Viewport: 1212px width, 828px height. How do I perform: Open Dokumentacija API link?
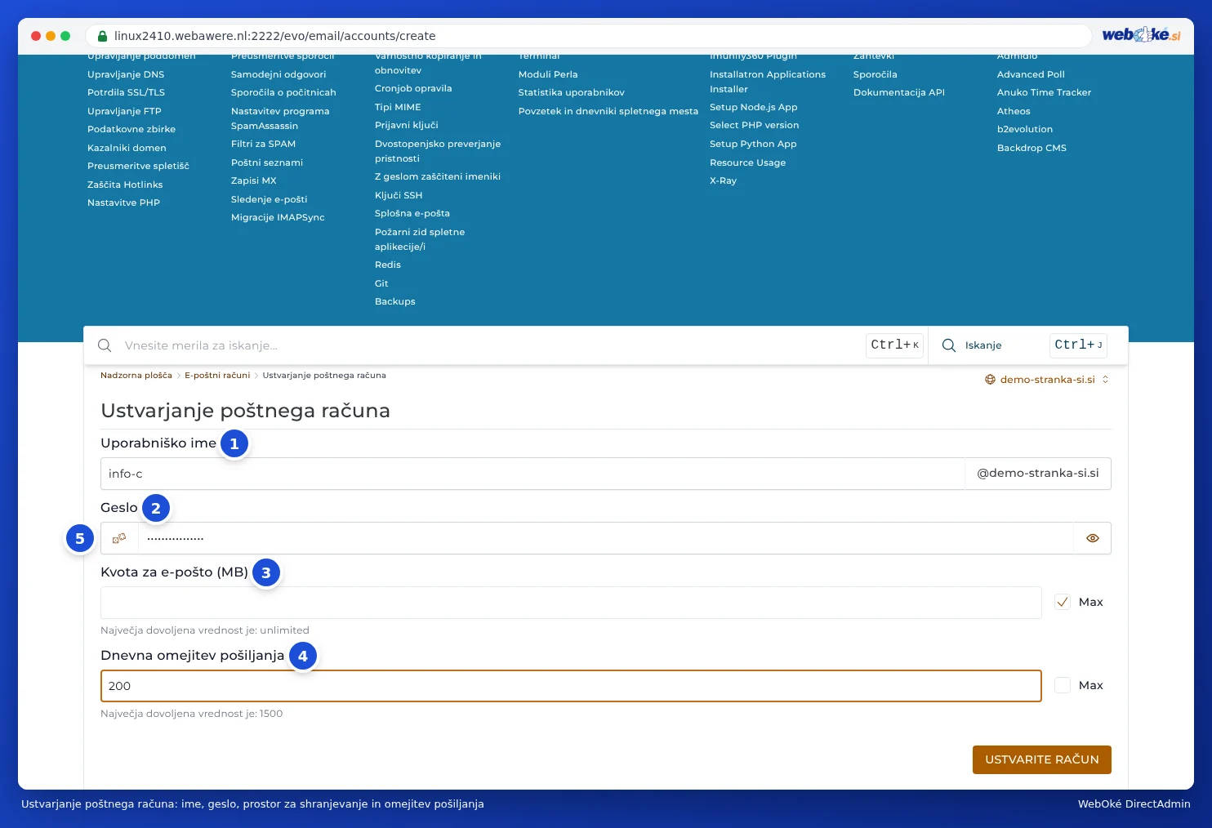click(x=899, y=92)
